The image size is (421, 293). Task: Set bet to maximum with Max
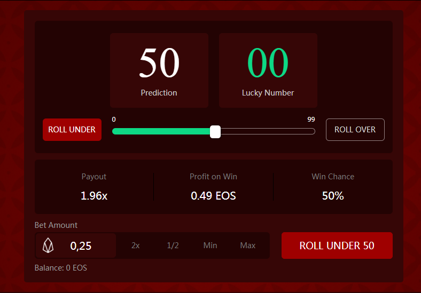[x=247, y=246]
